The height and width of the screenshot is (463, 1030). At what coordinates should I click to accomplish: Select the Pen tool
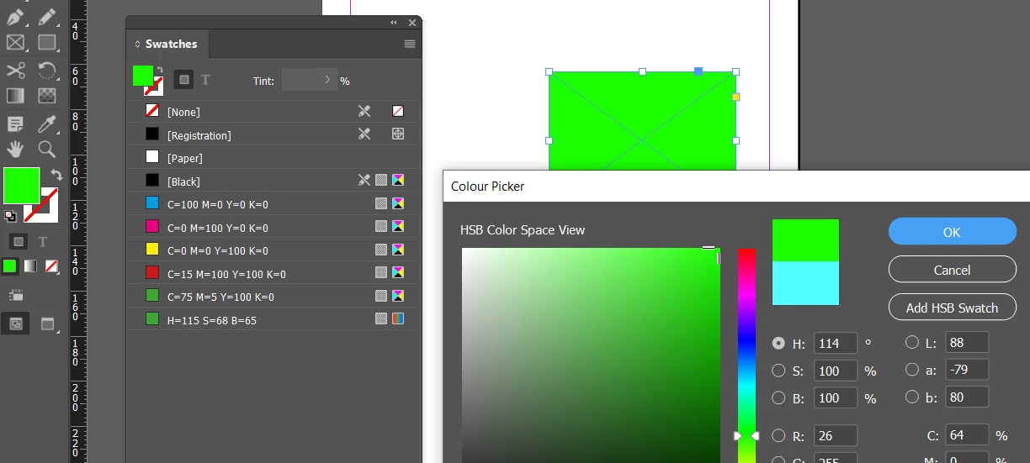tap(15, 17)
